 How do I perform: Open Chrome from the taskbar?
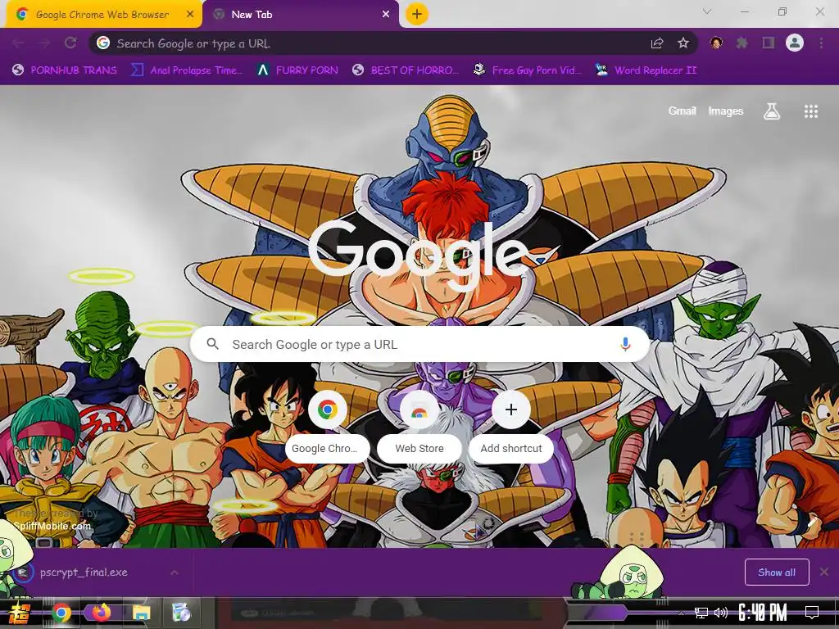click(x=61, y=613)
